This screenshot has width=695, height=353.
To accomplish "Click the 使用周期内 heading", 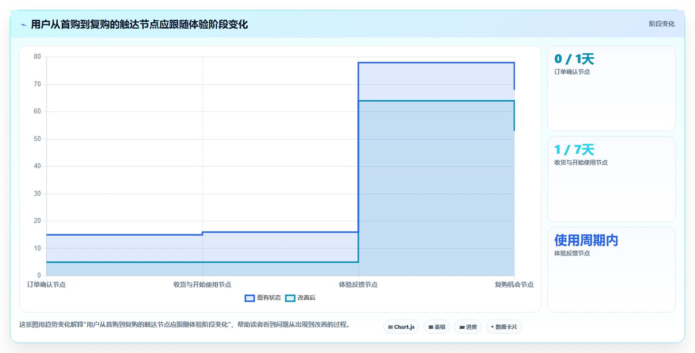I will pos(586,241).
